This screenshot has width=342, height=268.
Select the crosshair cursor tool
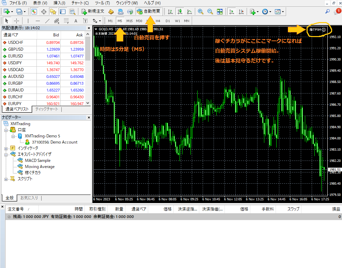(16, 21)
